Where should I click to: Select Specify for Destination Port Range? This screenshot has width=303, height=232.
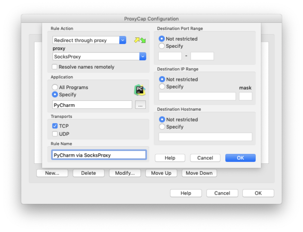[x=162, y=46]
